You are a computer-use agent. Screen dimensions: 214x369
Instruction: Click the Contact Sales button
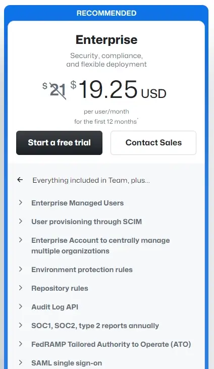(153, 143)
